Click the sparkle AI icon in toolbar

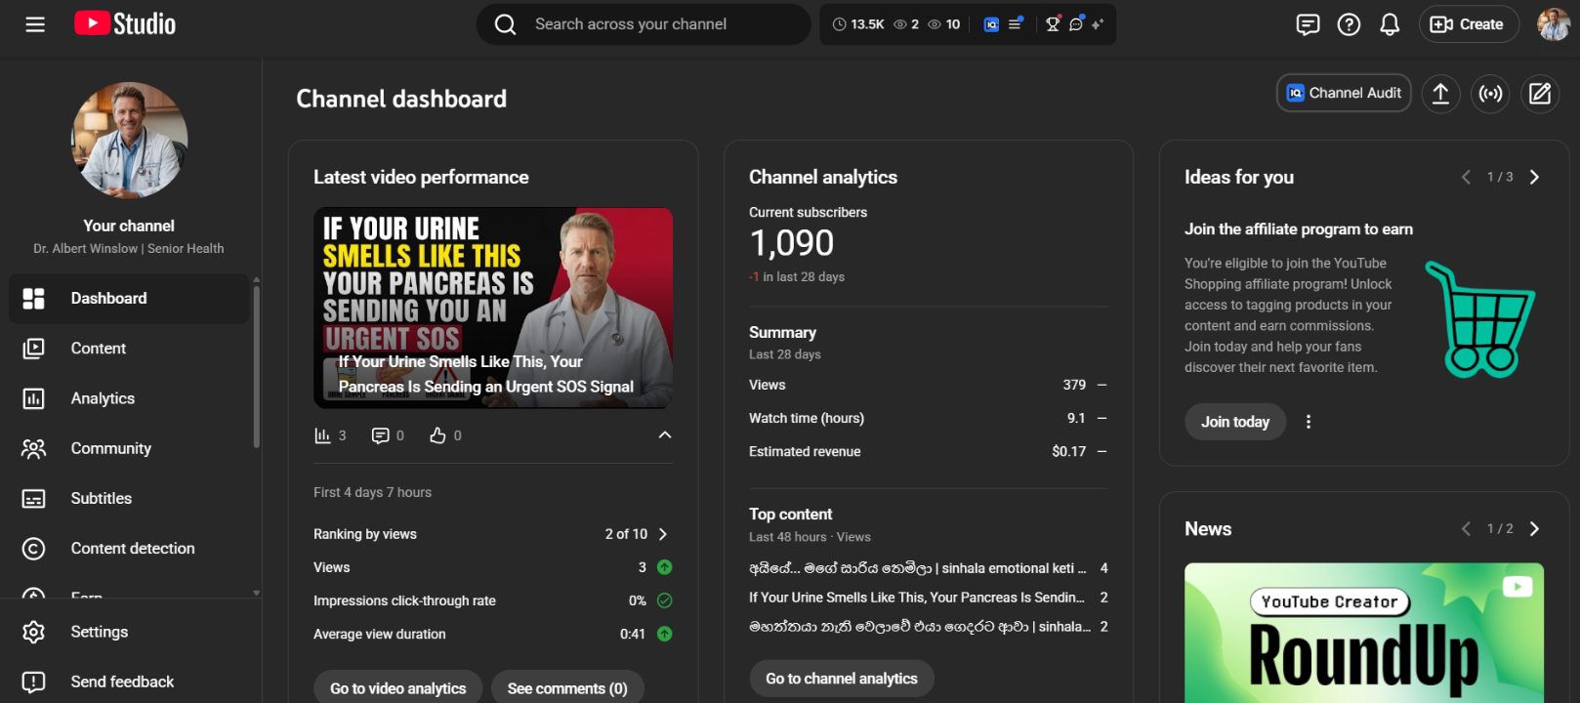pos(1098,24)
